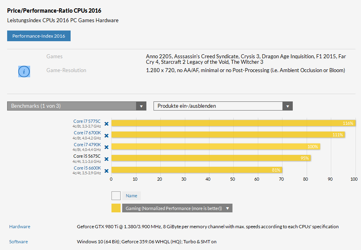The width and height of the screenshot is (361, 250).
Task: Click the '4c/4t, 3,5-3,9 GHz' spec text
Action: pyautogui.click(x=86, y=173)
